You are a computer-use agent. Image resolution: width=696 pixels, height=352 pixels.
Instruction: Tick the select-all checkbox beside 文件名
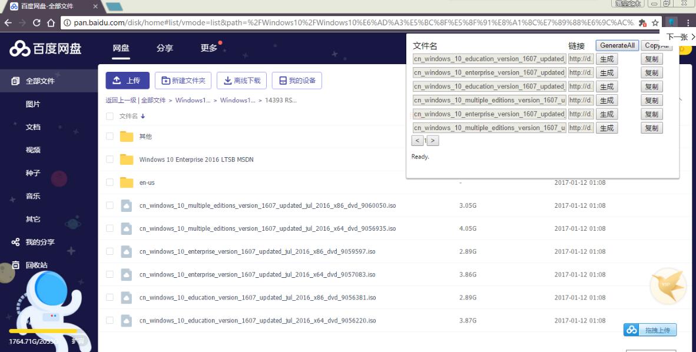(110, 117)
